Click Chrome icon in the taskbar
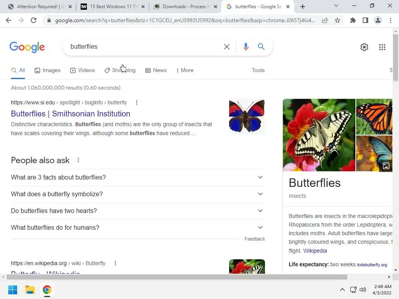The height and width of the screenshot is (299, 399). tap(47, 290)
